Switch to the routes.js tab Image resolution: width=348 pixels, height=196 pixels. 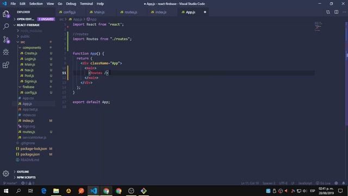[131, 12]
